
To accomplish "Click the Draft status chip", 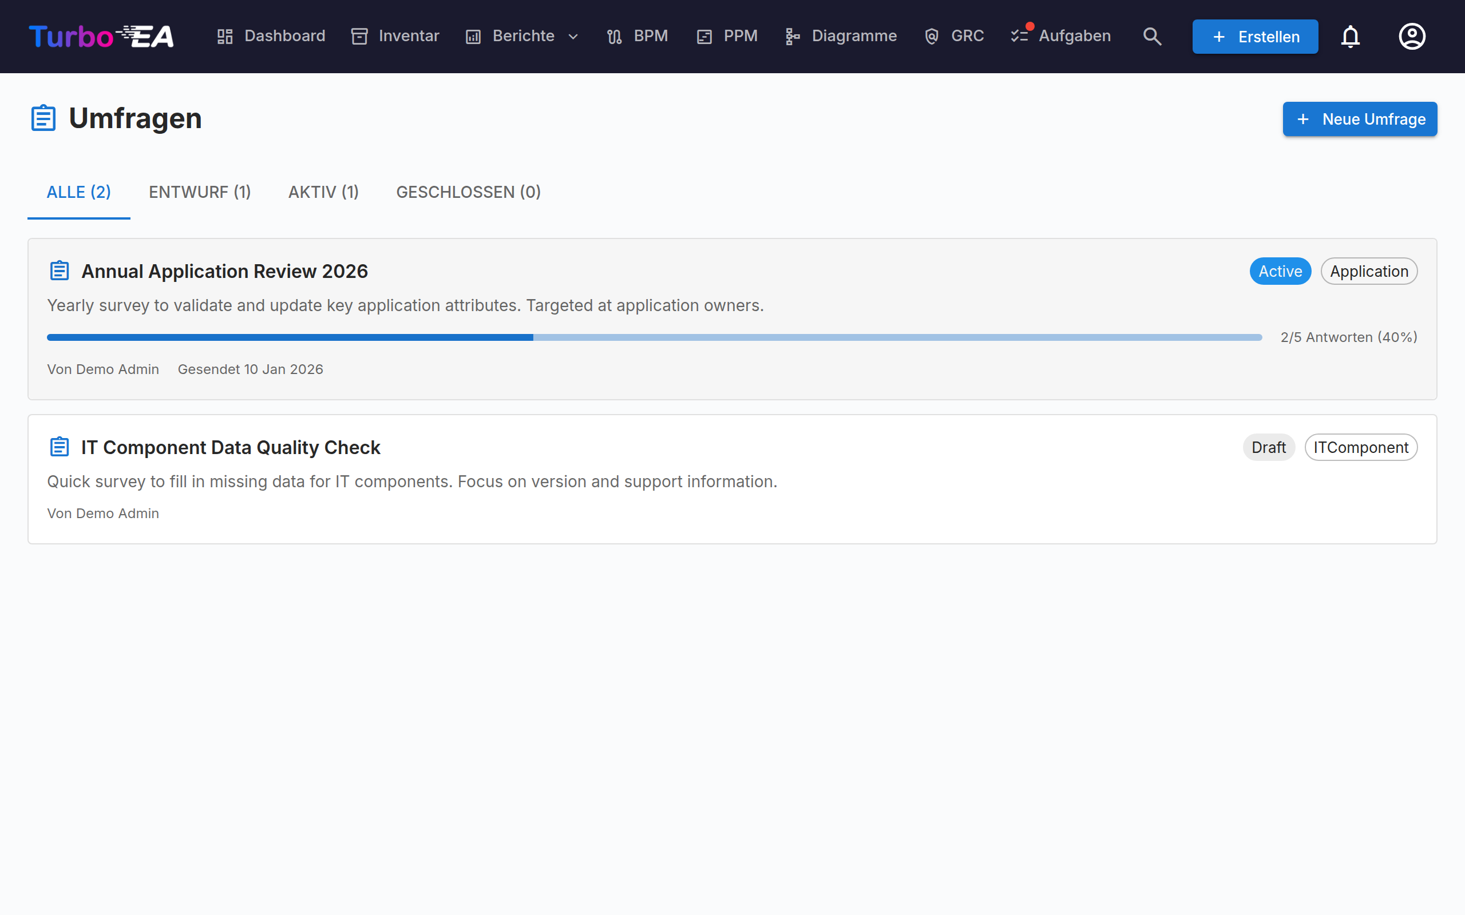I will click(1269, 447).
